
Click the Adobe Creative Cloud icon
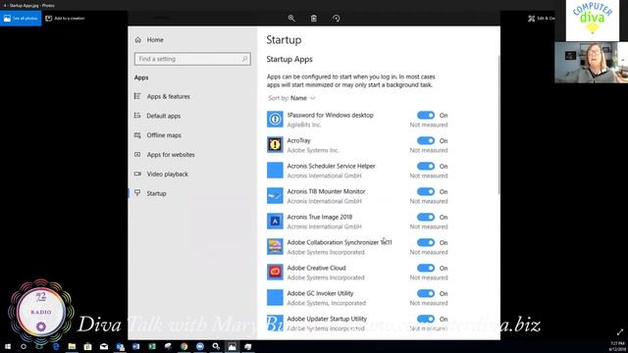coord(275,273)
